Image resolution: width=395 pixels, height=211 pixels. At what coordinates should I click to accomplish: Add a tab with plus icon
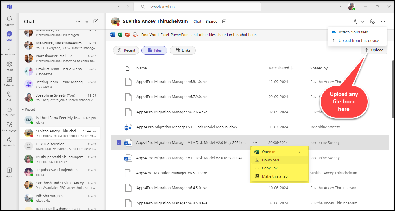coord(224,21)
